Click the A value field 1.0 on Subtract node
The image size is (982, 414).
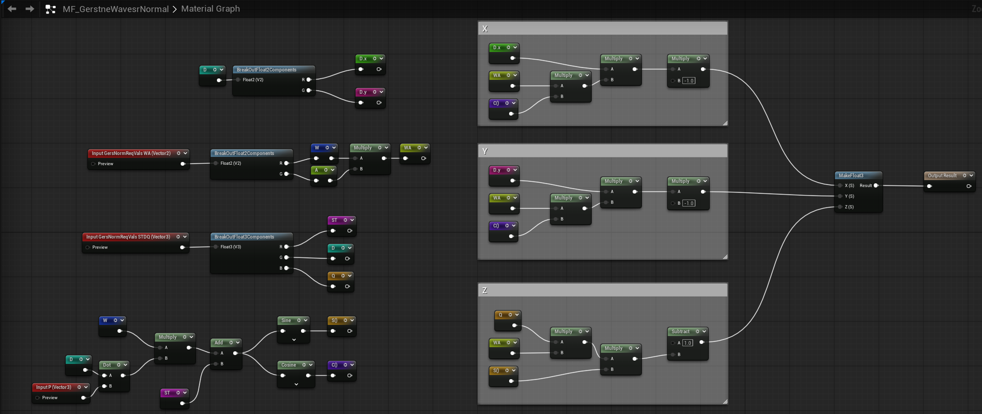687,343
